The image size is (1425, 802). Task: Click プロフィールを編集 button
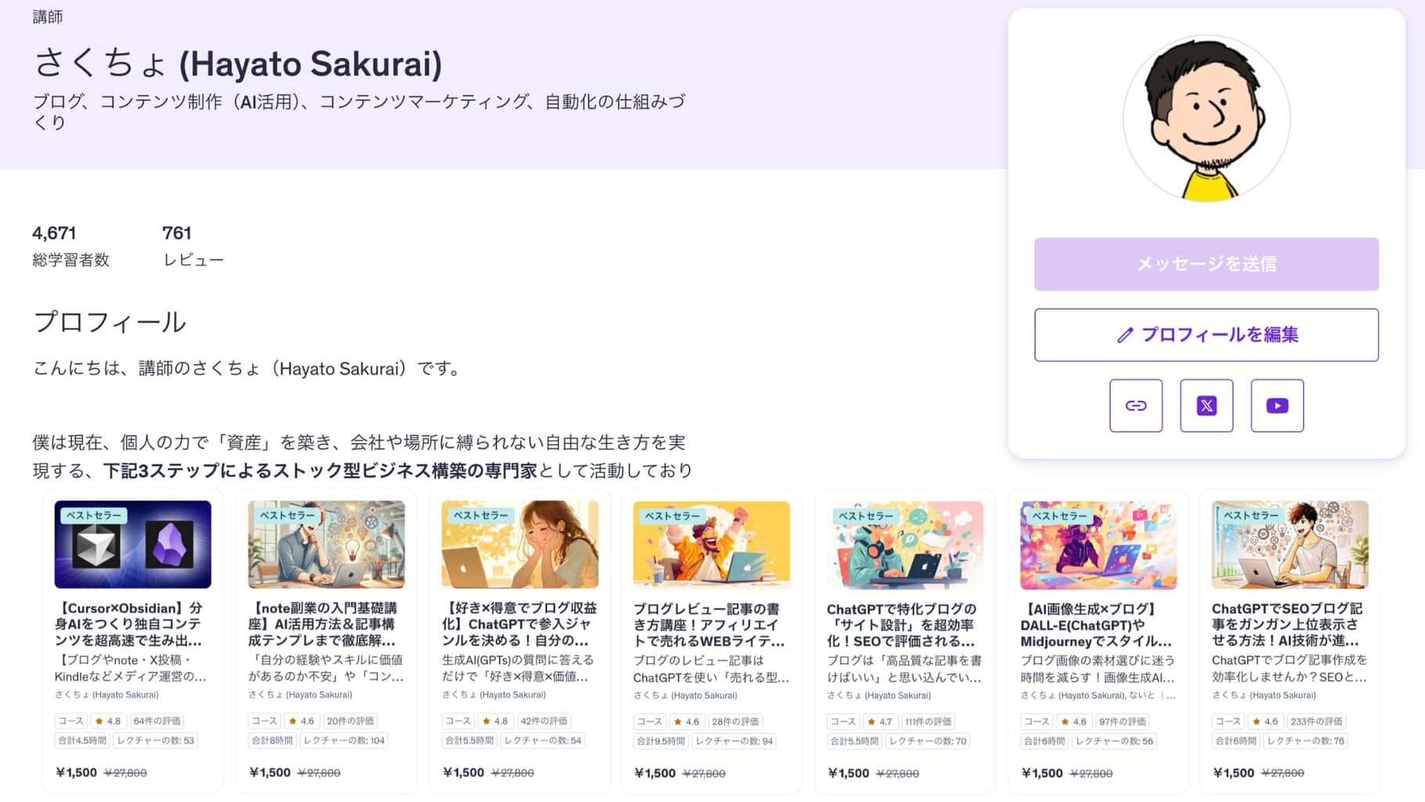(1207, 335)
